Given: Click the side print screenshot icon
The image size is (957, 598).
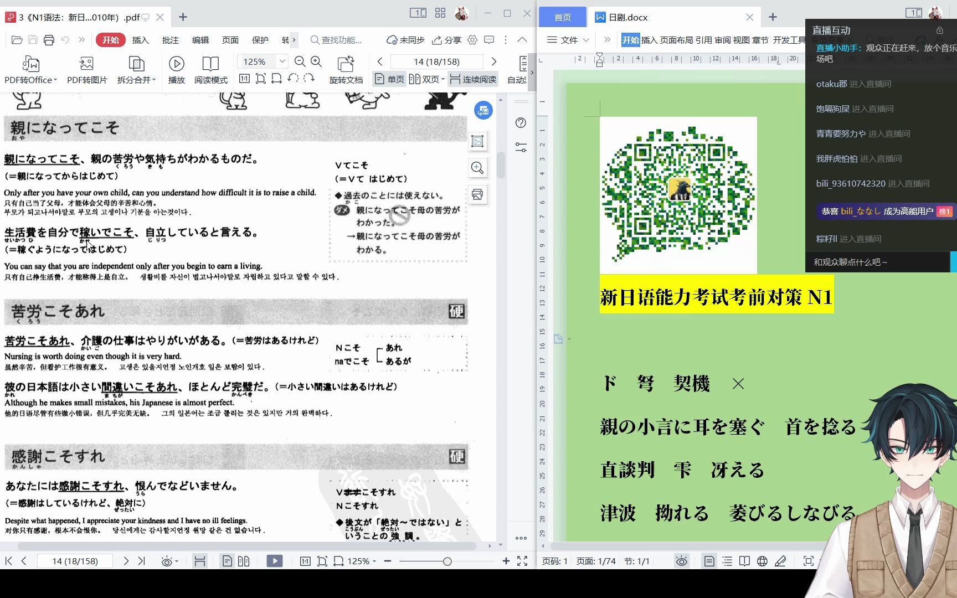Looking at the screenshot, I should coord(477,194).
